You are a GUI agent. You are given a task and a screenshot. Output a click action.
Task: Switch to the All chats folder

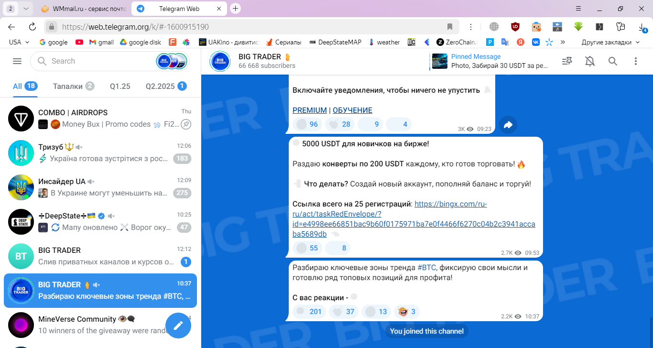[x=25, y=87]
